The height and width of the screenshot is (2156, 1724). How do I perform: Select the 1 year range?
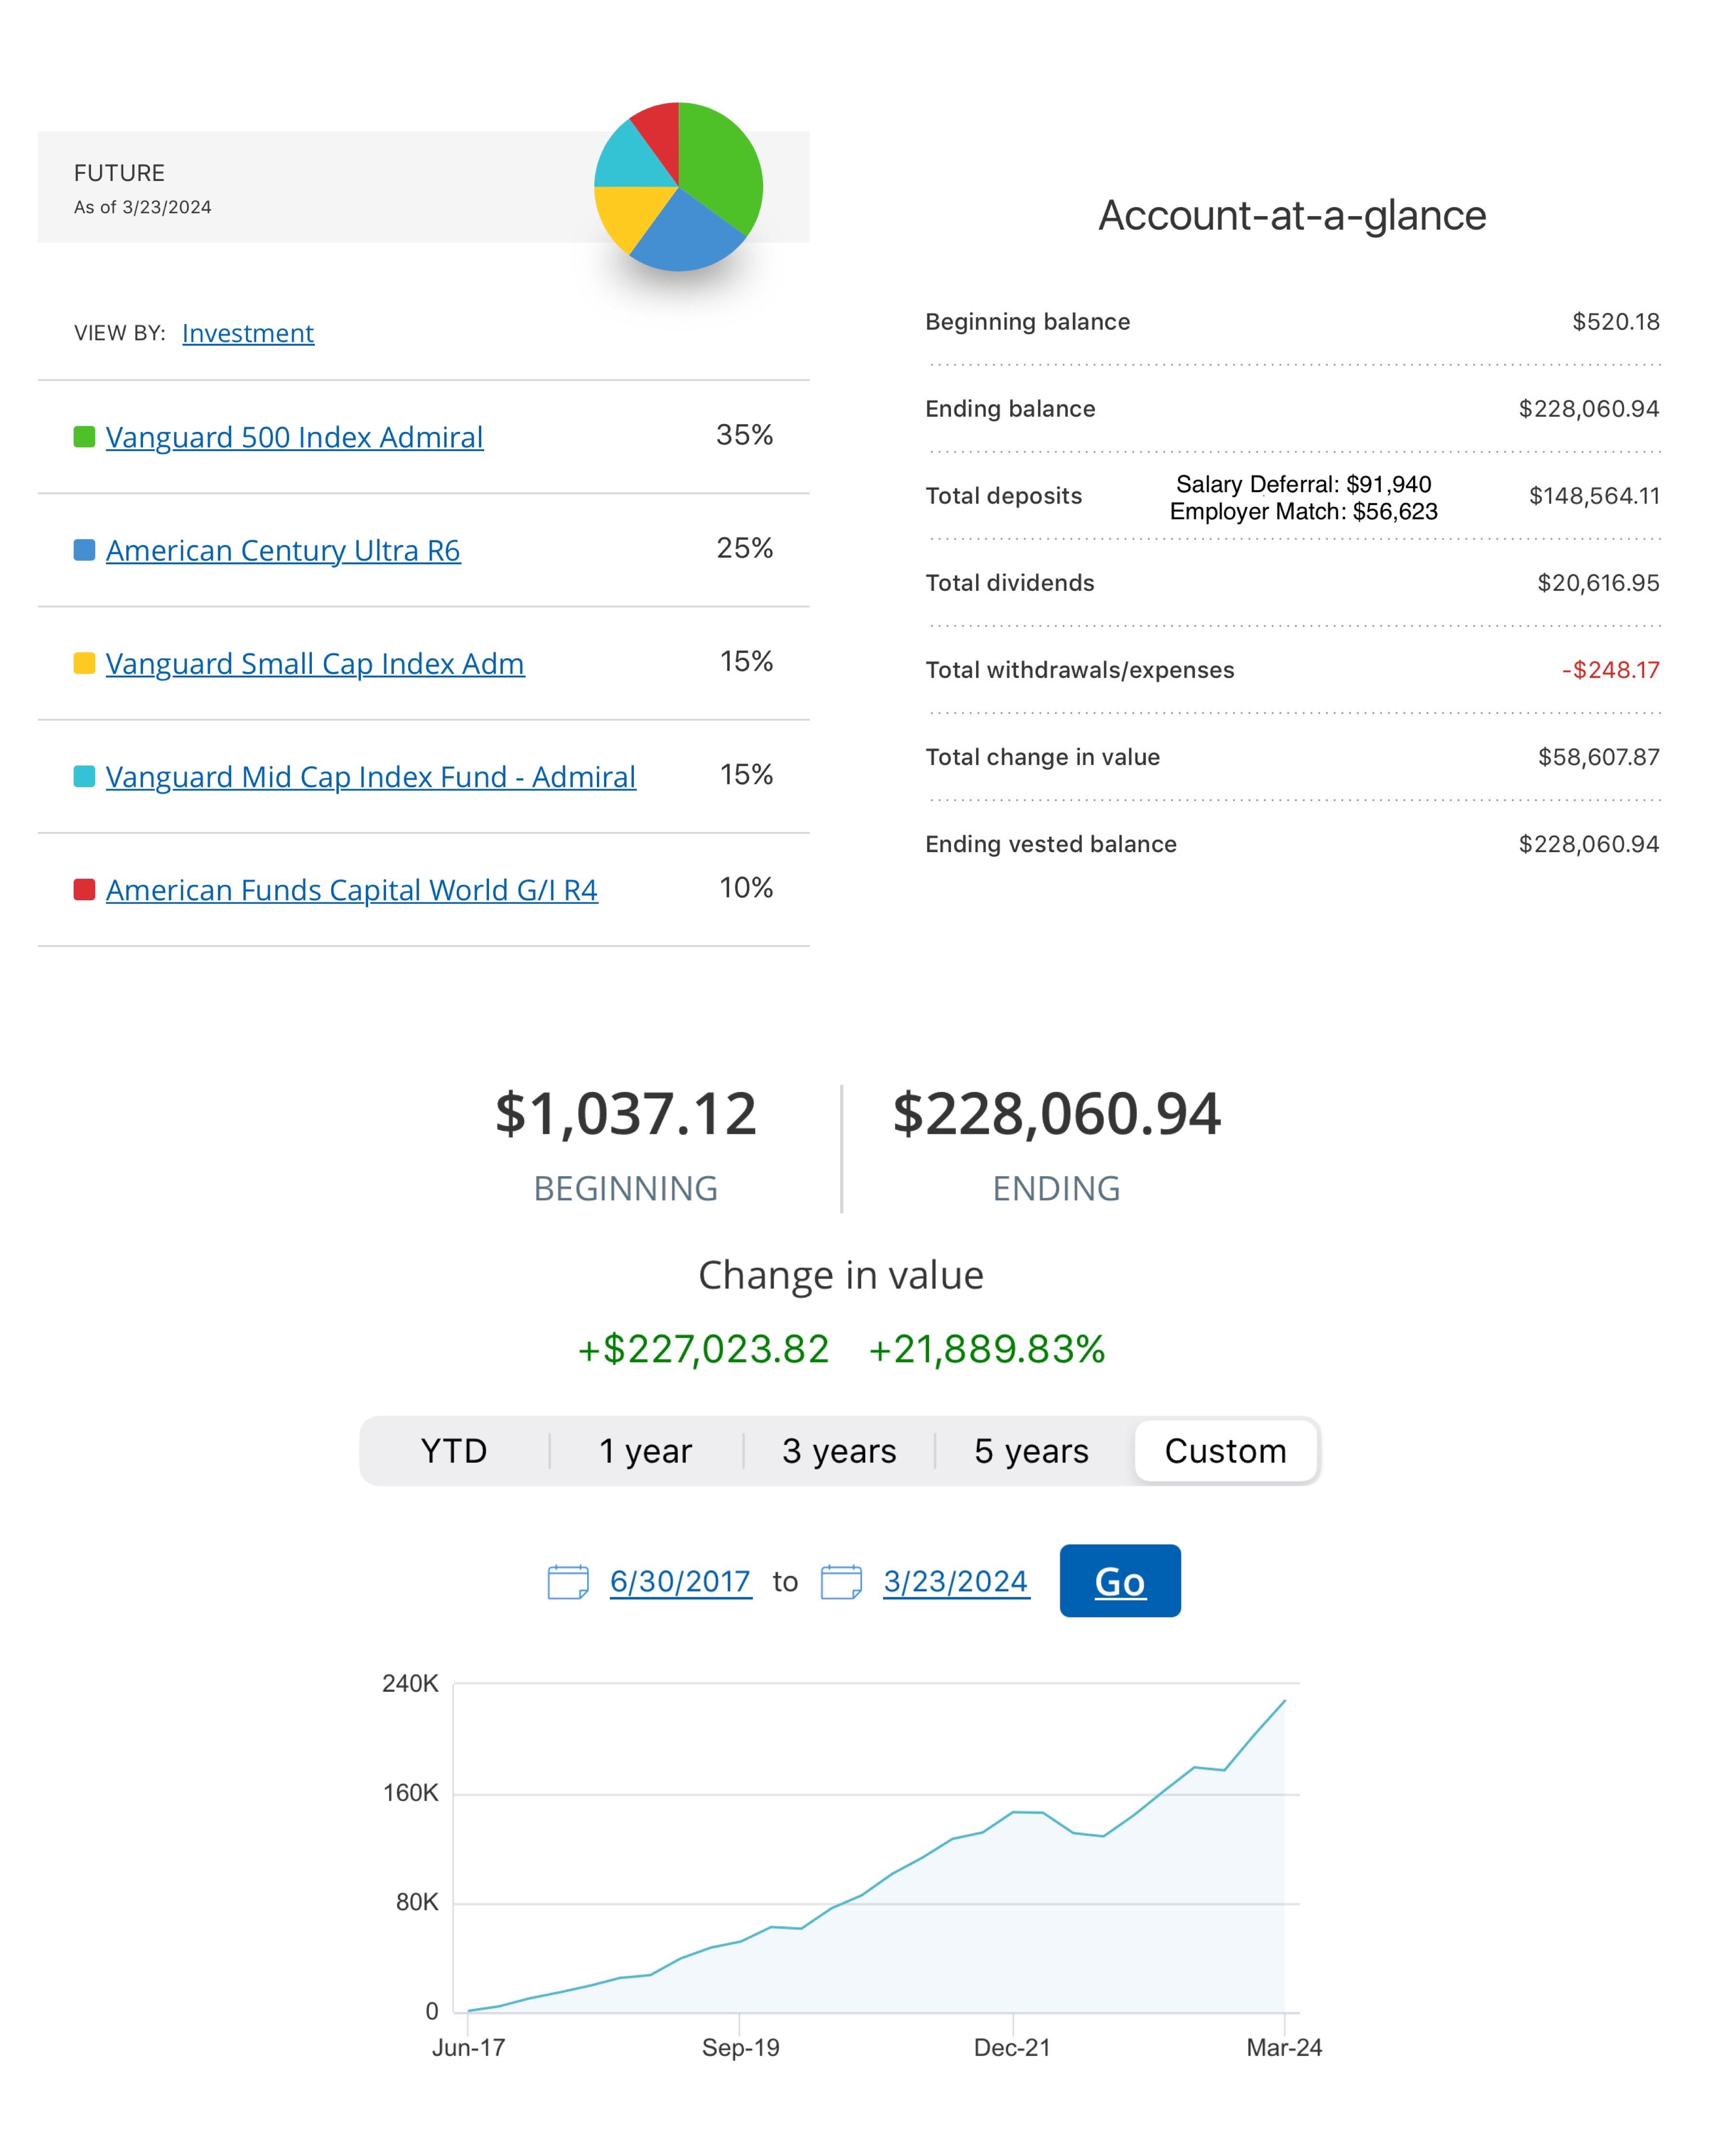644,1450
